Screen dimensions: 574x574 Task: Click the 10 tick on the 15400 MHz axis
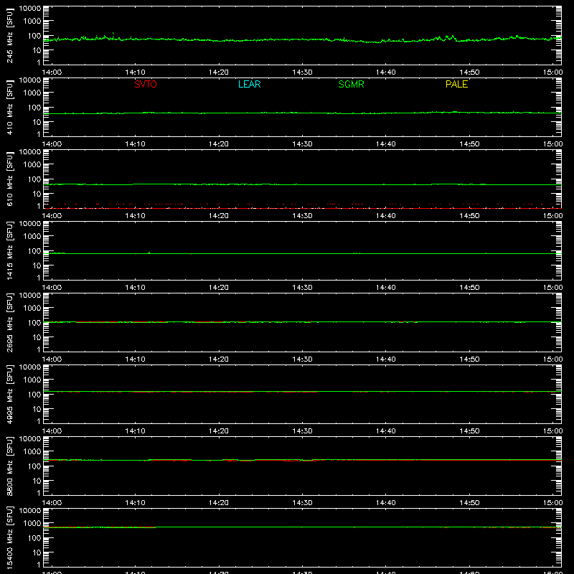point(37,552)
